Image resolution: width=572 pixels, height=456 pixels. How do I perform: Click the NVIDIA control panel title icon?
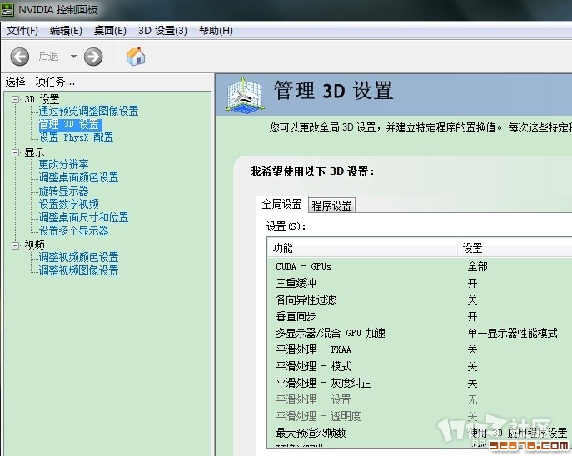tap(7, 9)
